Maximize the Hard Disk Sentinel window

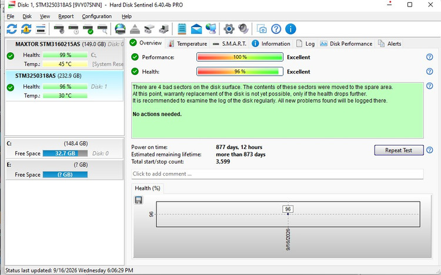pos(410,5)
